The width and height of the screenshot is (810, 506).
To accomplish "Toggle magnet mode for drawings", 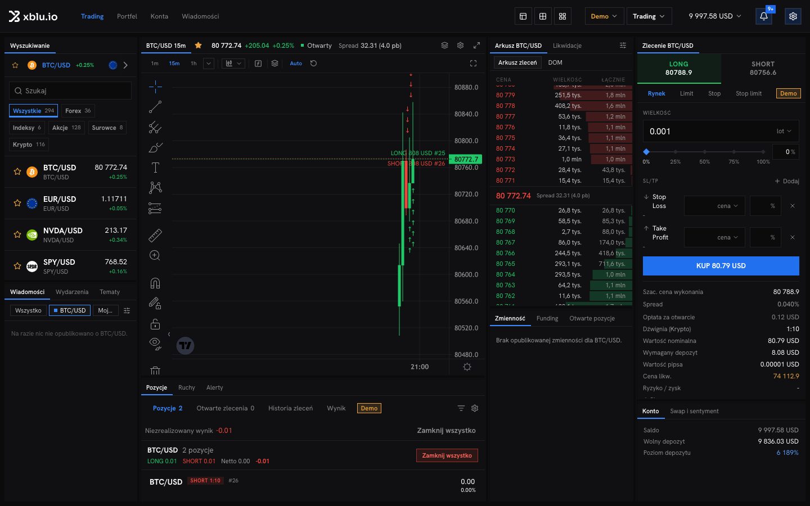I will [155, 283].
